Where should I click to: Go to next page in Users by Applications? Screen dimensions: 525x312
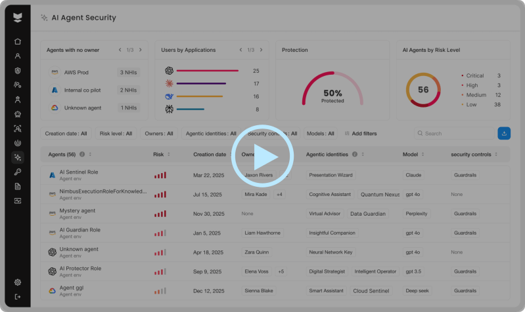point(261,50)
